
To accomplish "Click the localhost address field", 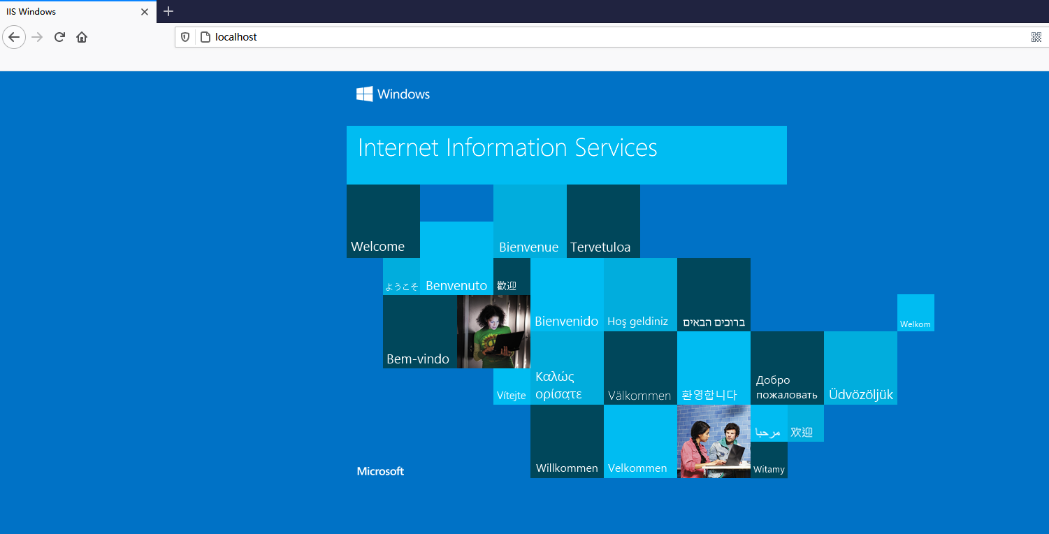I will click(612, 37).
